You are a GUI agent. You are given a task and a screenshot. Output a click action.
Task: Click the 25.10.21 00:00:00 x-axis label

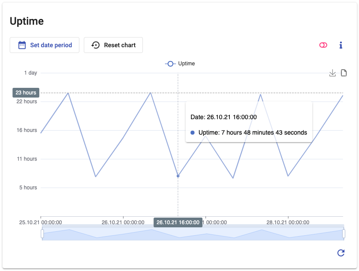click(x=41, y=222)
